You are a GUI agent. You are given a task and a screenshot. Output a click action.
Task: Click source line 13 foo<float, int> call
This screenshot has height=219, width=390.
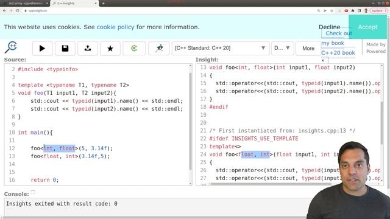[x=70, y=156]
